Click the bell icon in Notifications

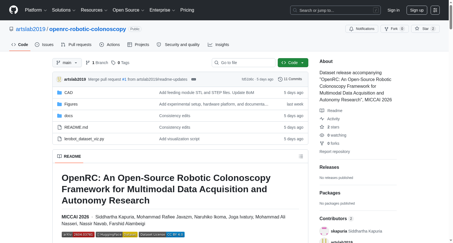point(351,29)
